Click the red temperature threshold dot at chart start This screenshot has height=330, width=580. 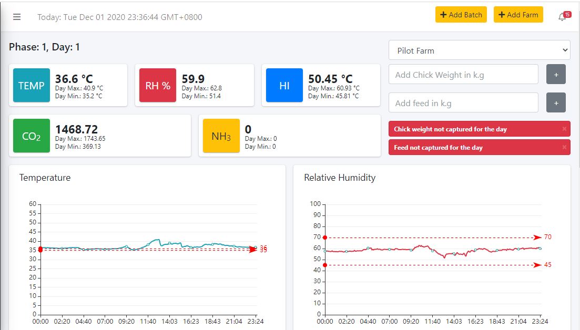pyautogui.click(x=40, y=249)
